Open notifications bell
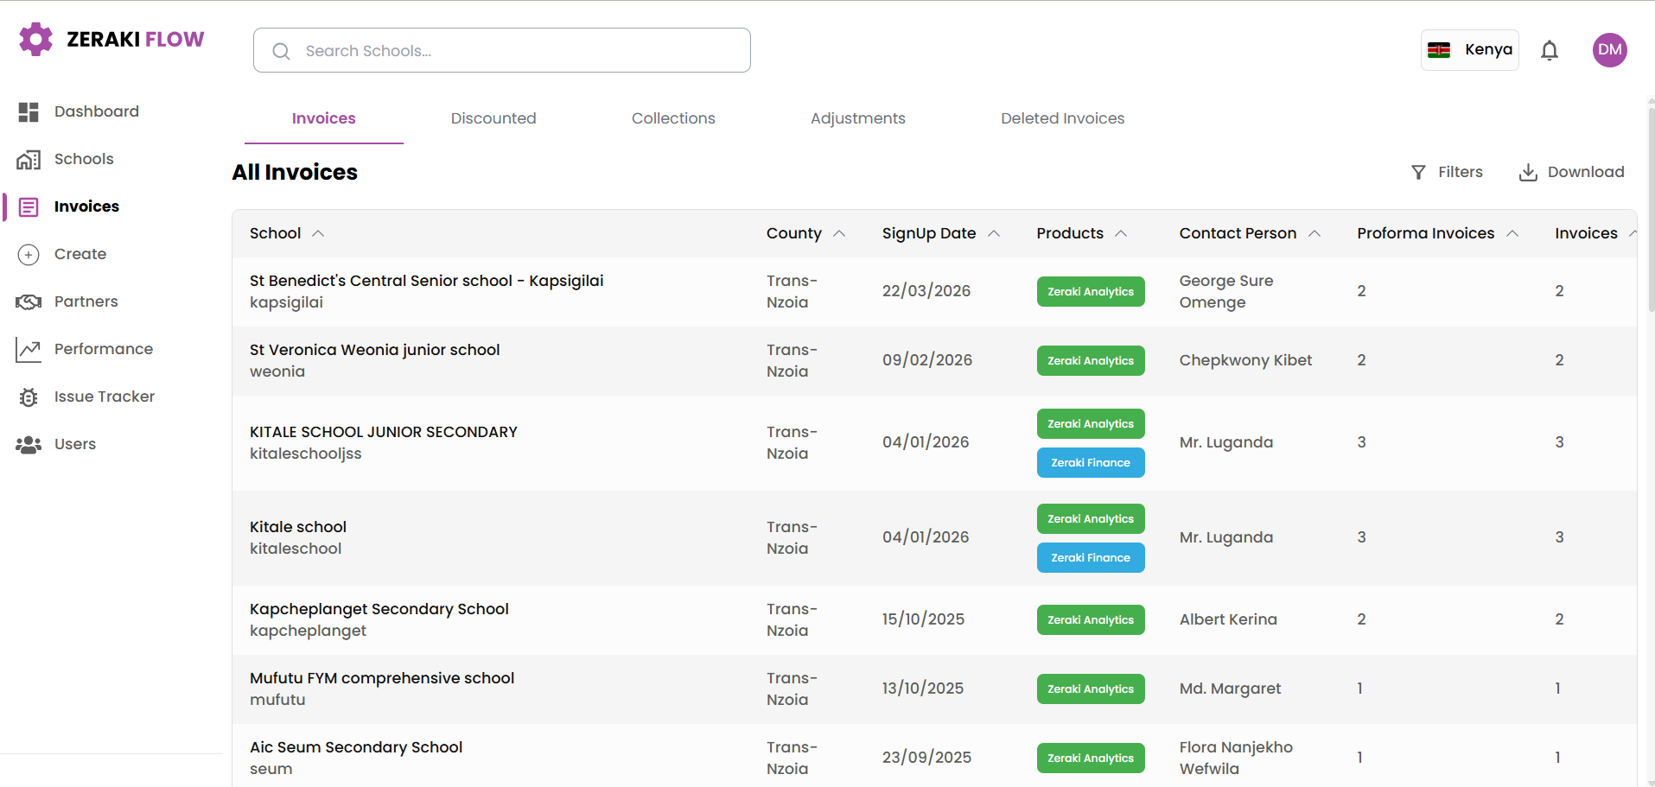Image resolution: width=1655 pixels, height=787 pixels. (x=1550, y=50)
